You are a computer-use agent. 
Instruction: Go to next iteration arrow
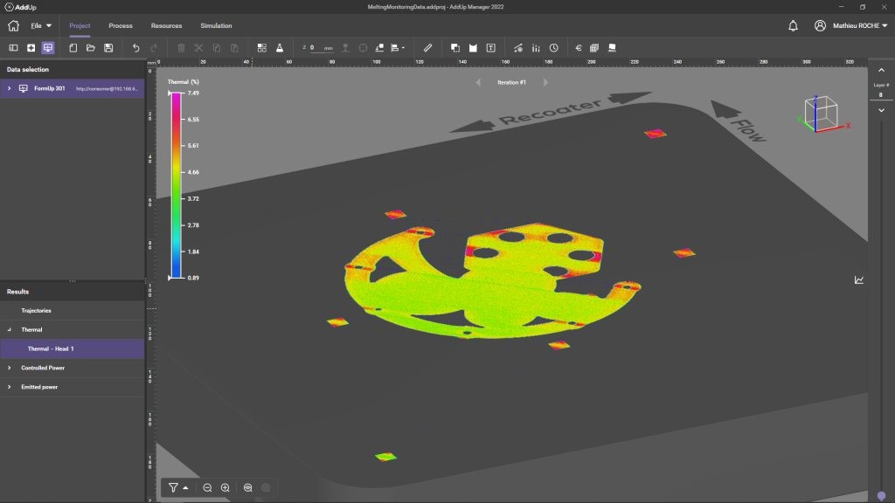[545, 82]
